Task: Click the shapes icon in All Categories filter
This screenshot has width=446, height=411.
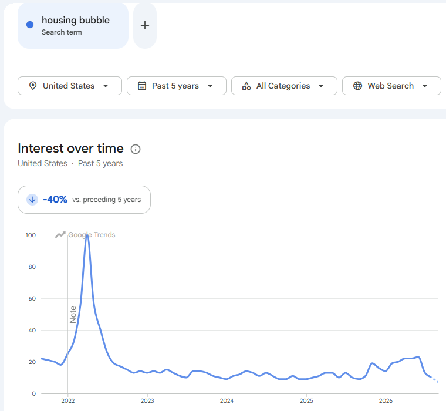Action: (x=246, y=86)
